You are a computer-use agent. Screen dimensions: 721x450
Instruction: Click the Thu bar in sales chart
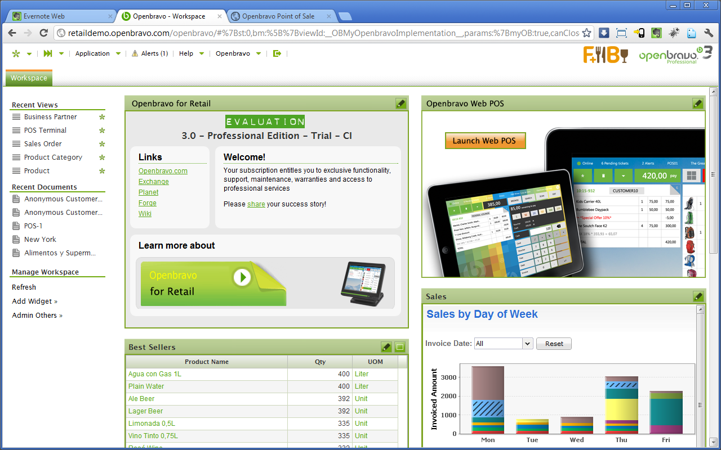[621, 405]
